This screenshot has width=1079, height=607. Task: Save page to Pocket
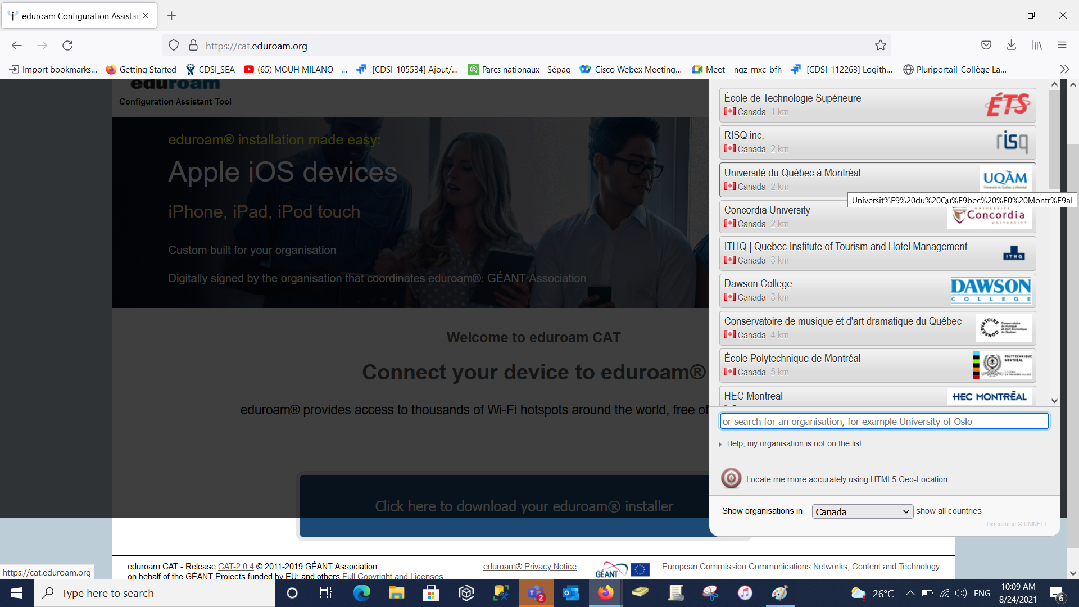[986, 46]
